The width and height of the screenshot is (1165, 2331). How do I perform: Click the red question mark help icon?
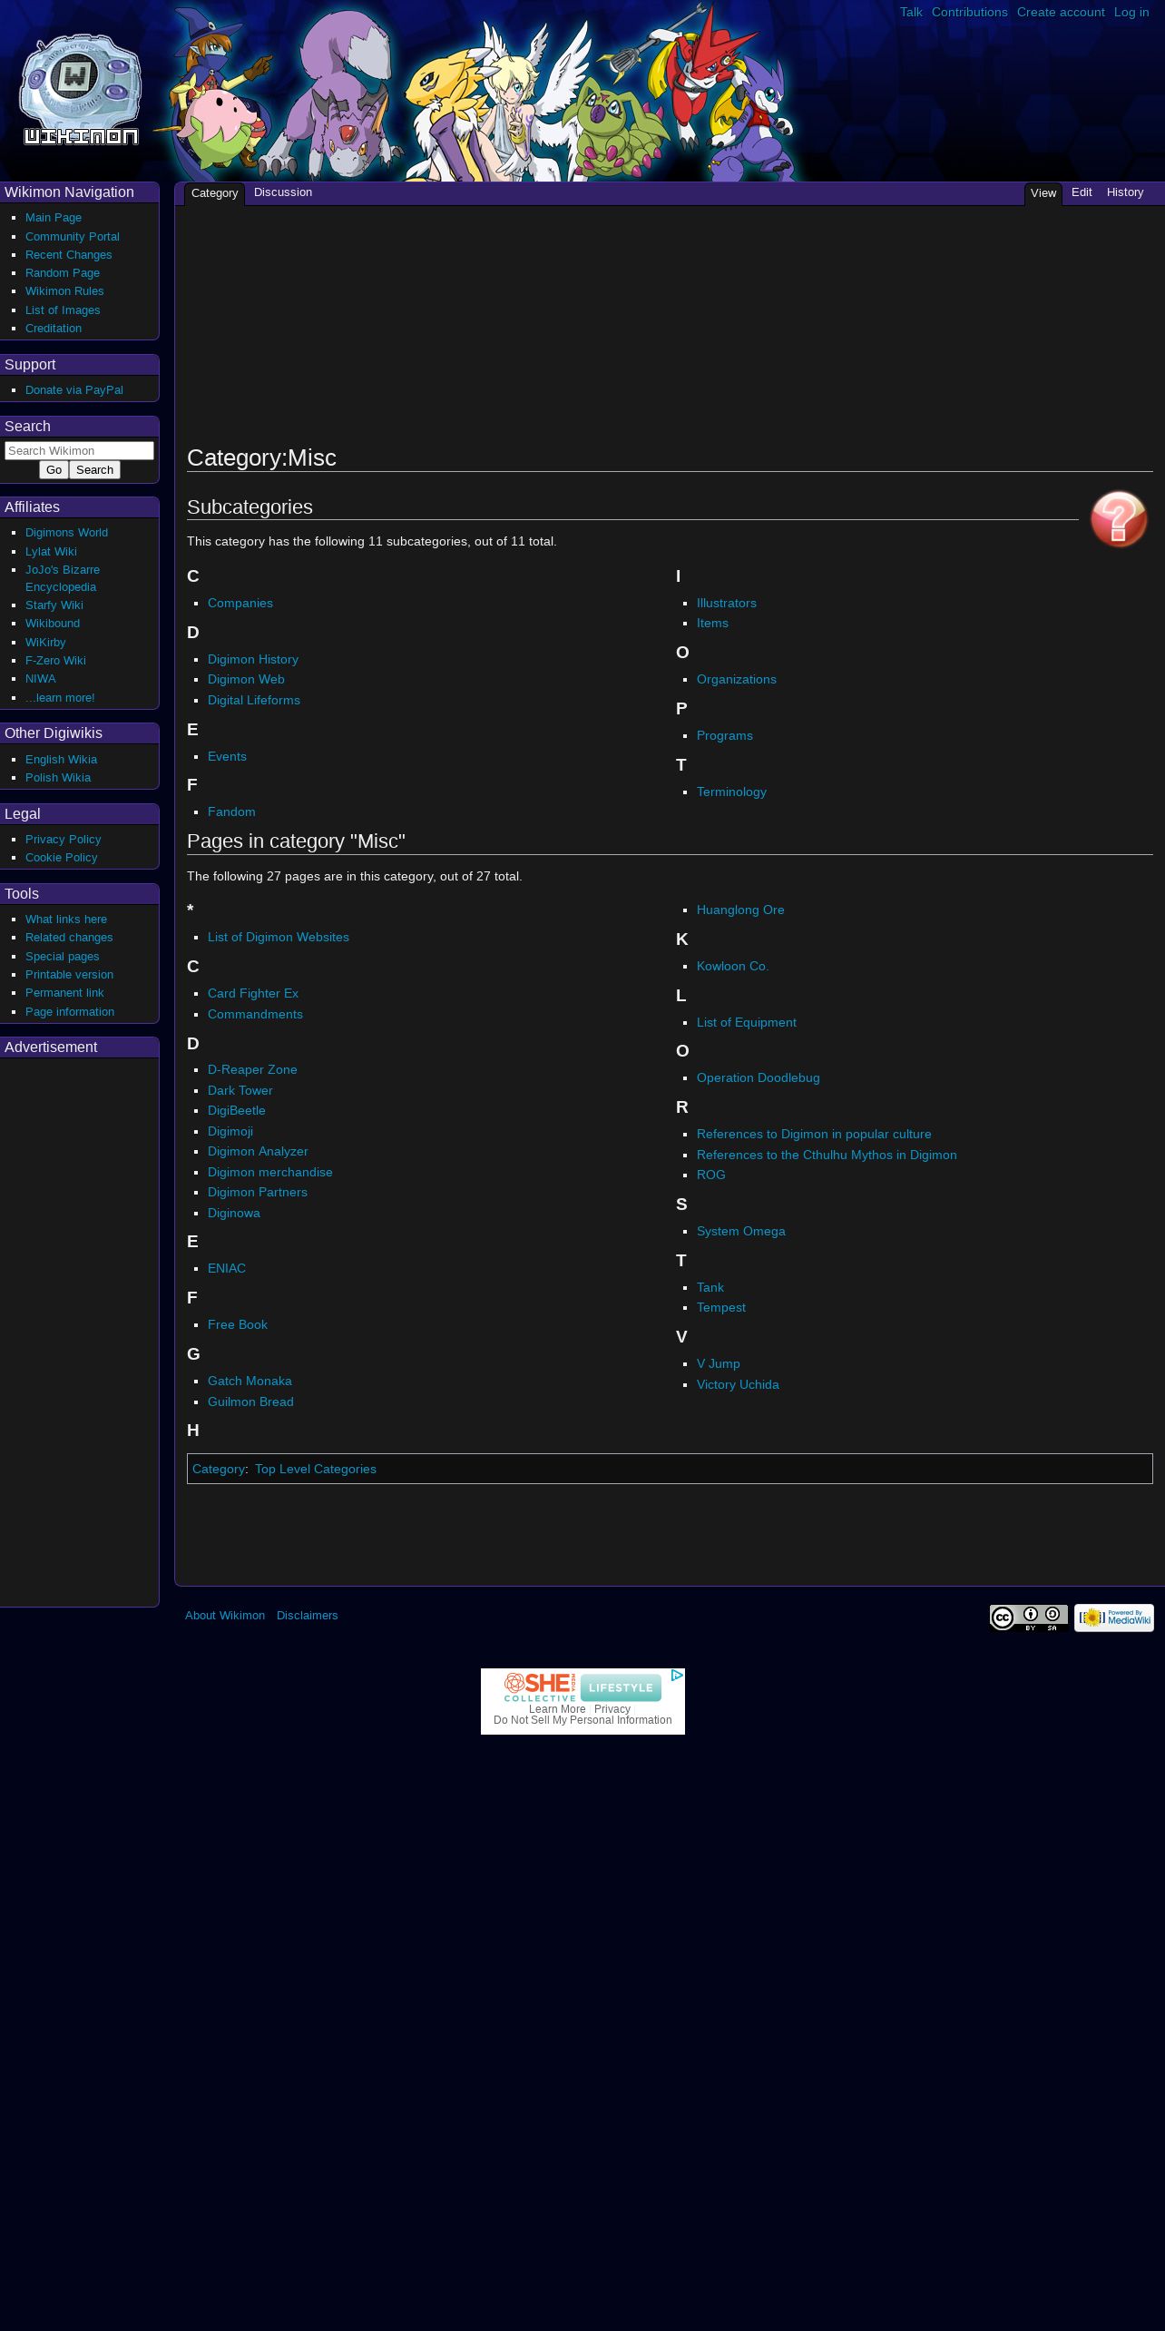coord(1119,519)
